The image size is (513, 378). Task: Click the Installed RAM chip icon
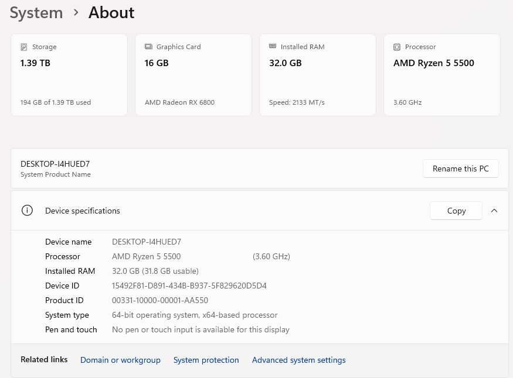click(273, 46)
